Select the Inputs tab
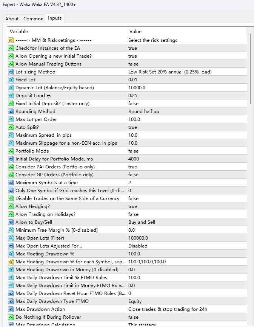Viewport: 254px width, 327px height. point(55,18)
